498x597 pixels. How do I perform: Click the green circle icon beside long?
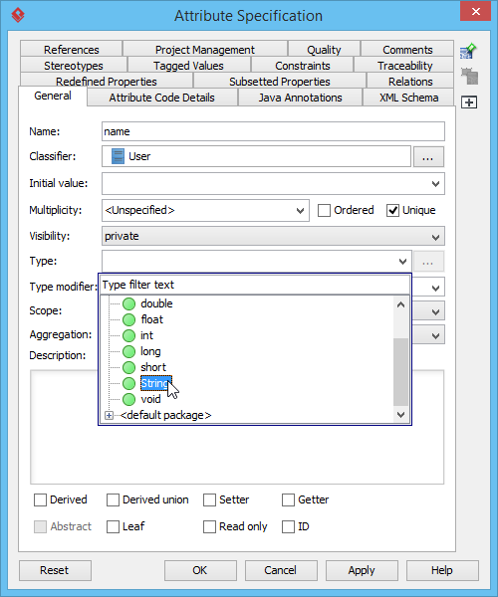(128, 352)
